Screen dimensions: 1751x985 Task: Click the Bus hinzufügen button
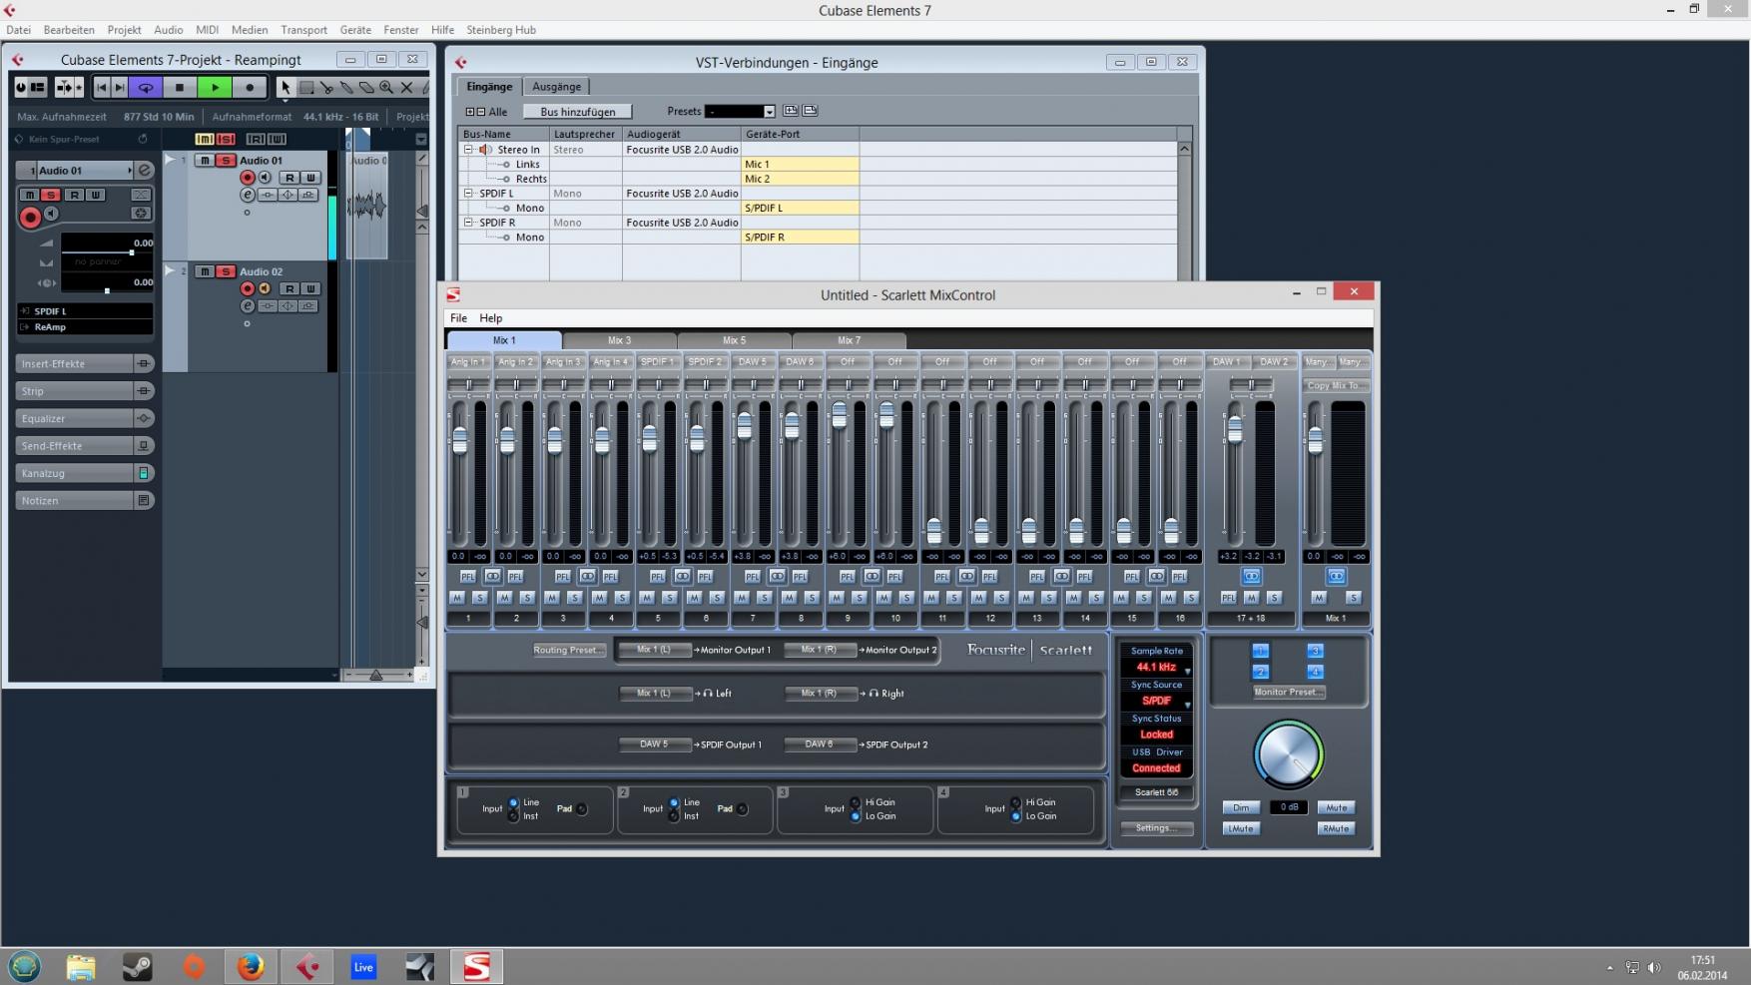(x=577, y=112)
